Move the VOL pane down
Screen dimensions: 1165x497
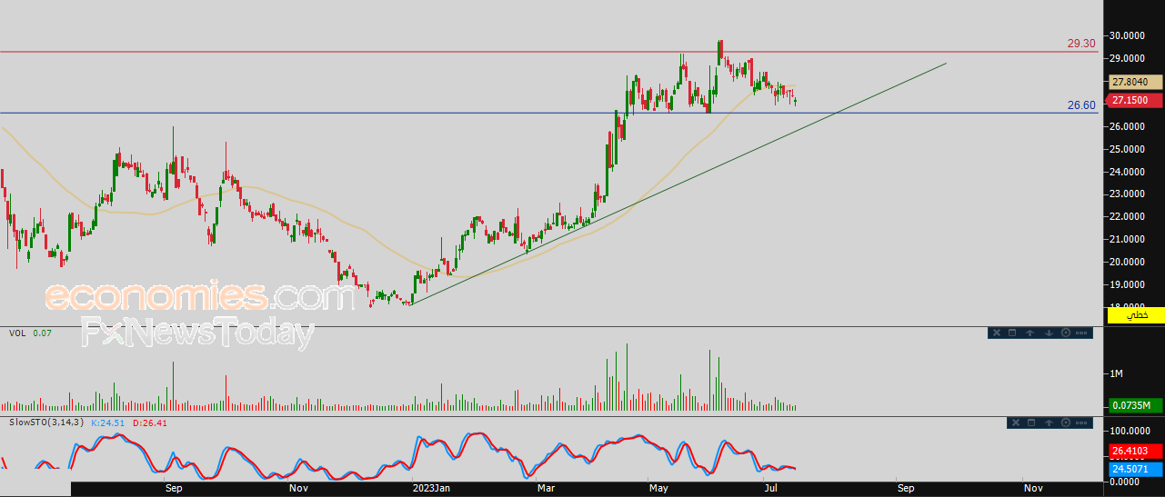coord(1049,333)
